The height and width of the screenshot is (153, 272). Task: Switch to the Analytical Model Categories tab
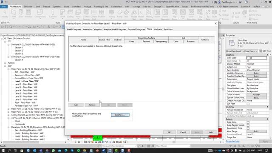115,29
